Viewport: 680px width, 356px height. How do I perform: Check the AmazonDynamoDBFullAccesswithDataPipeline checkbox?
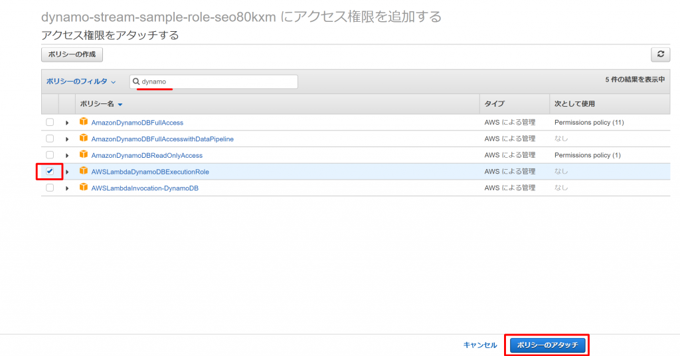click(x=50, y=139)
